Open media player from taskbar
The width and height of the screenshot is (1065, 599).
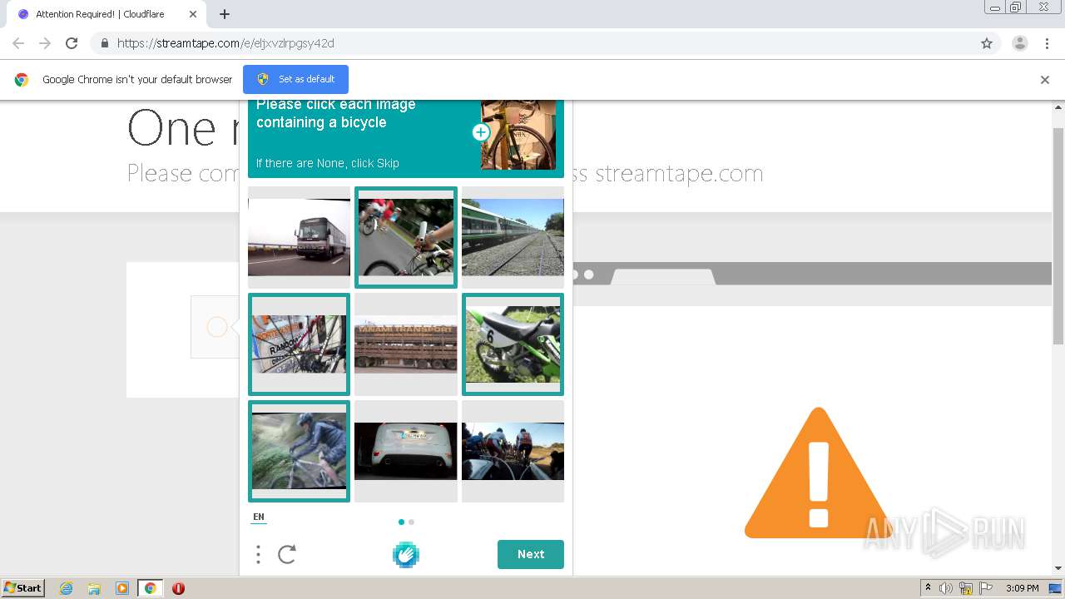[x=122, y=588]
